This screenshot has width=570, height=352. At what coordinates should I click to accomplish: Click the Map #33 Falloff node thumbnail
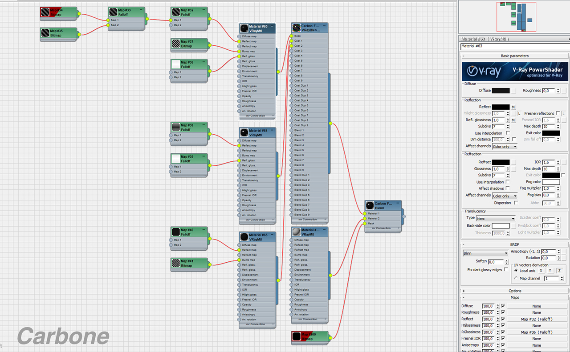click(x=113, y=12)
